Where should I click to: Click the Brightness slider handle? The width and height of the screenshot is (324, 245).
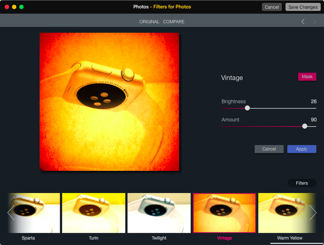[247, 108]
